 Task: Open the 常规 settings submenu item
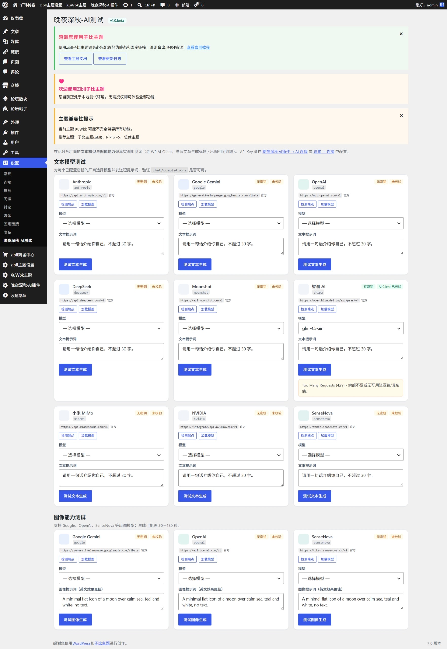[7, 174]
